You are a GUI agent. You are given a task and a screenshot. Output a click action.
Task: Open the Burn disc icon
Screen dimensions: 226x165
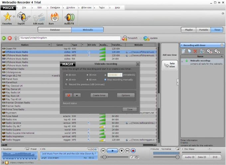coord(55,17)
